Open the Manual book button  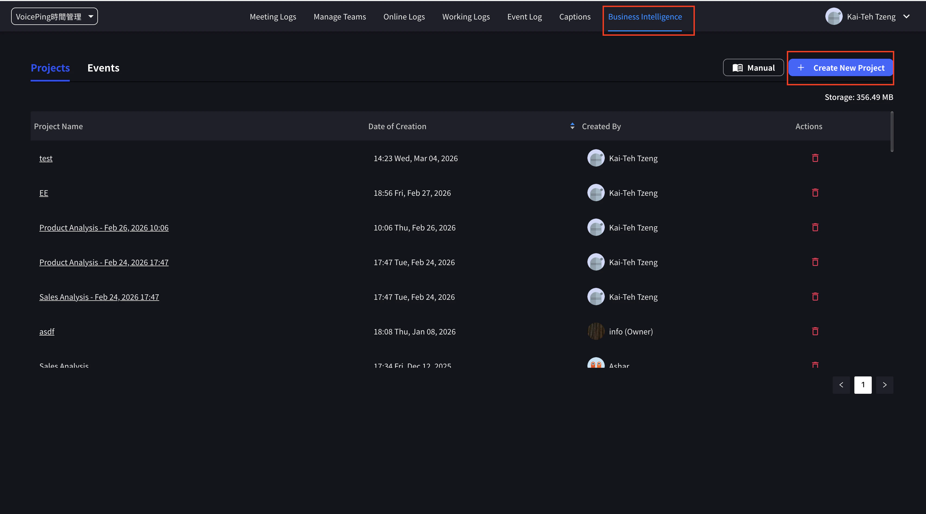coord(753,68)
